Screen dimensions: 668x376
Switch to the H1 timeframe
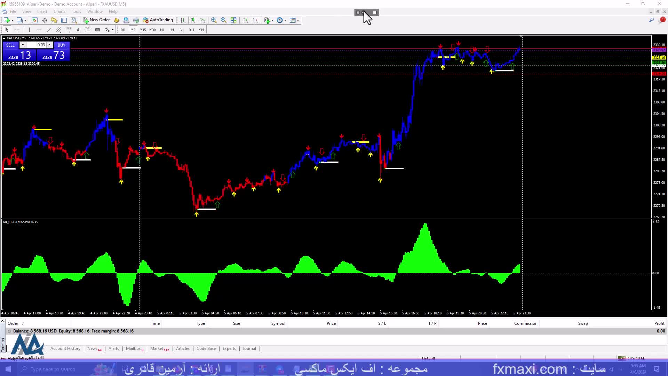(162, 30)
